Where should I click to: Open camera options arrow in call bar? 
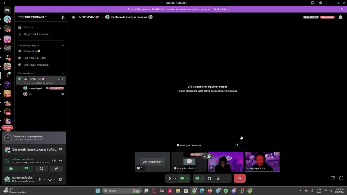click(188, 178)
